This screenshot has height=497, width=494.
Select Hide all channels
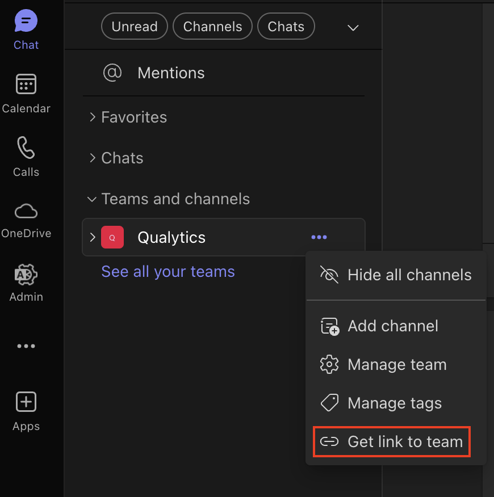coord(396,275)
